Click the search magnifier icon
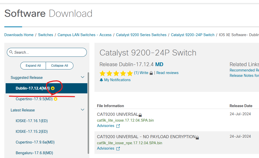Screen dimensions: 259x158 [11, 52]
